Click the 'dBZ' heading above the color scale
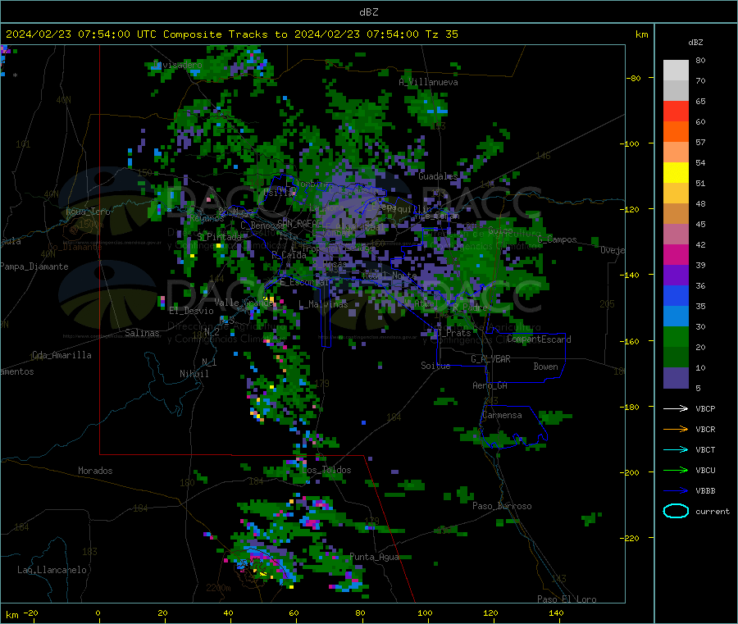This screenshot has width=738, height=624. point(695,43)
